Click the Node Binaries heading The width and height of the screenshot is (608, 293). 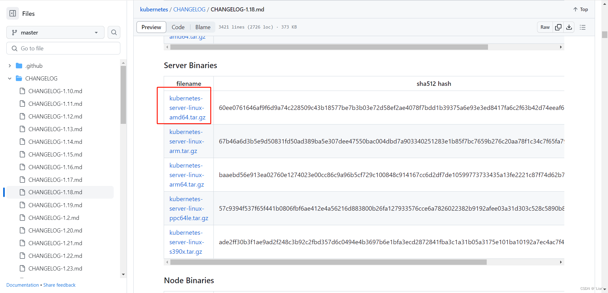click(x=189, y=280)
